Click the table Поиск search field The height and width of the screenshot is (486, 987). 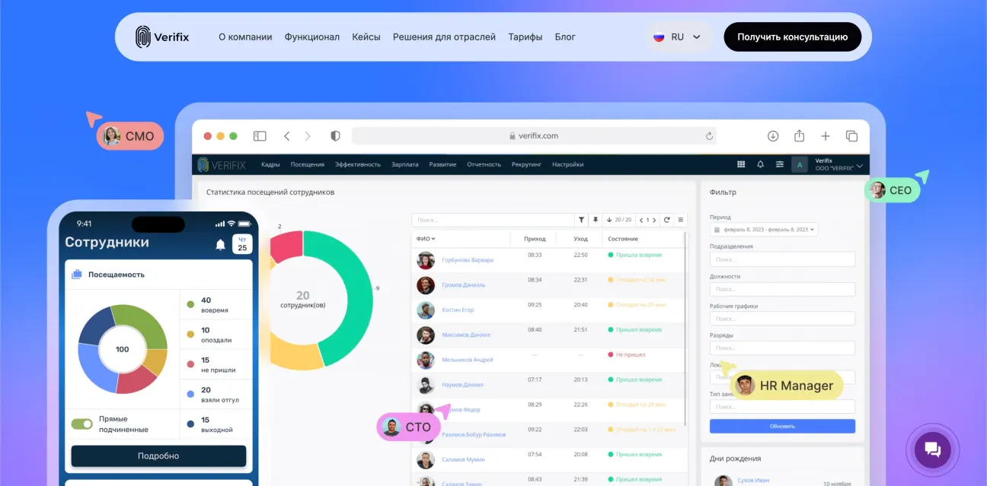coord(493,220)
